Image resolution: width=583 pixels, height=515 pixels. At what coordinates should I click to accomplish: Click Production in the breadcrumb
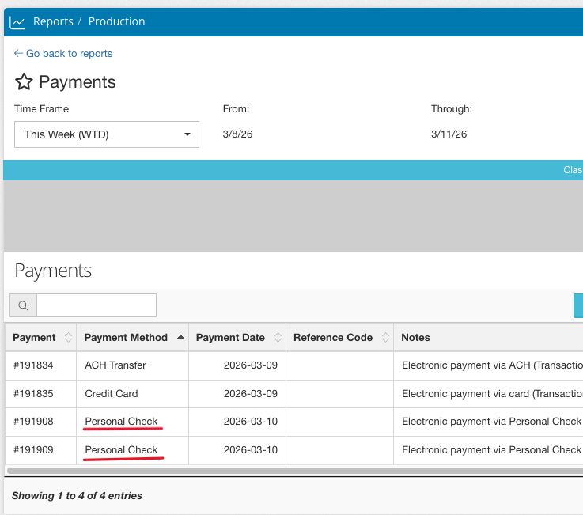click(x=116, y=22)
